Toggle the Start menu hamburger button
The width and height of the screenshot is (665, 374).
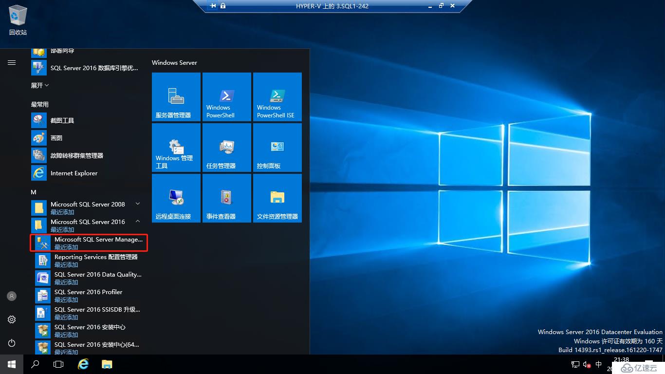12,62
